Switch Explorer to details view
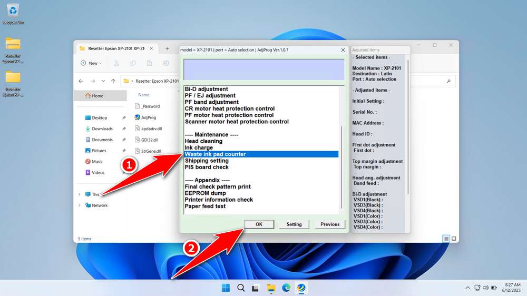 coord(446,239)
